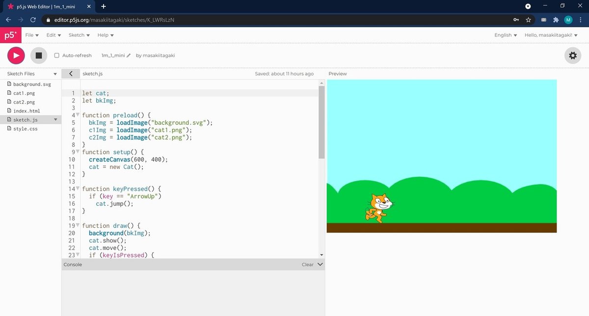
Task: View site info lock icon
Action: click(x=48, y=20)
